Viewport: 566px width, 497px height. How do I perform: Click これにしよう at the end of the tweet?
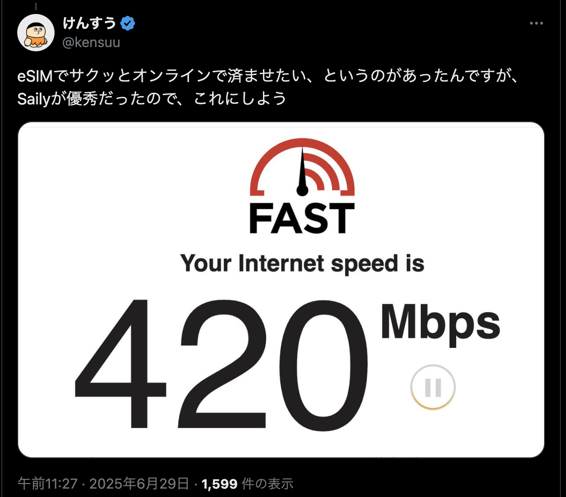(240, 98)
